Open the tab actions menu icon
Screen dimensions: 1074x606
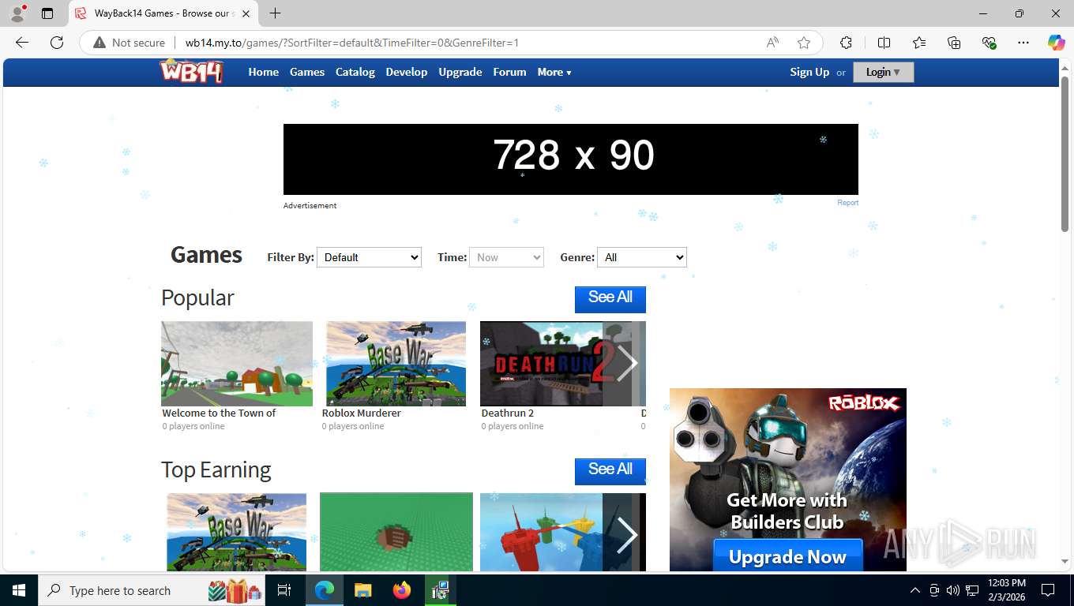coord(47,13)
